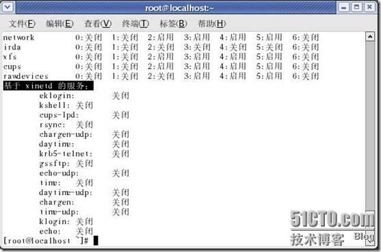Click irda runlevel 3:关闭 value
Image resolution: width=381 pixels, height=252 pixels.
(197, 47)
